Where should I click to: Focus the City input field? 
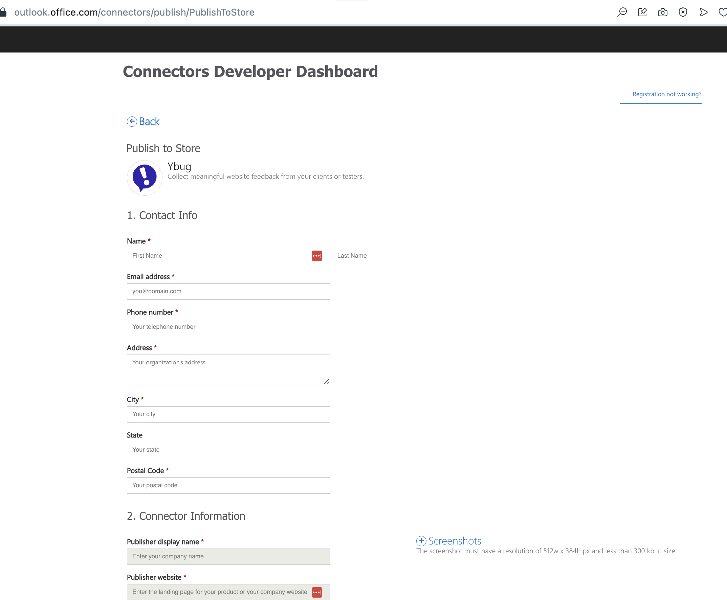[x=228, y=414]
